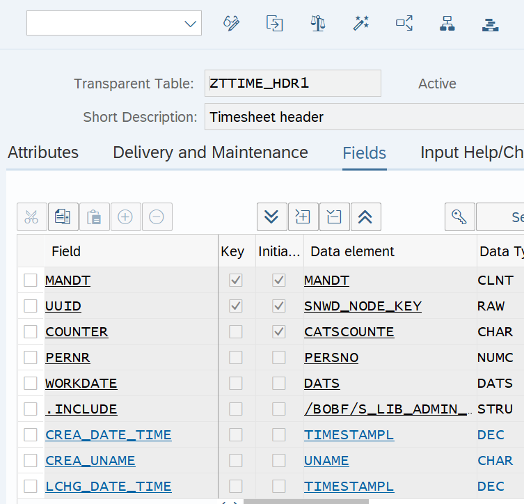The width and height of the screenshot is (524, 504).
Task: Open the /BOBF/S_LIB_ADMIN_ structure link
Action: 388,409
